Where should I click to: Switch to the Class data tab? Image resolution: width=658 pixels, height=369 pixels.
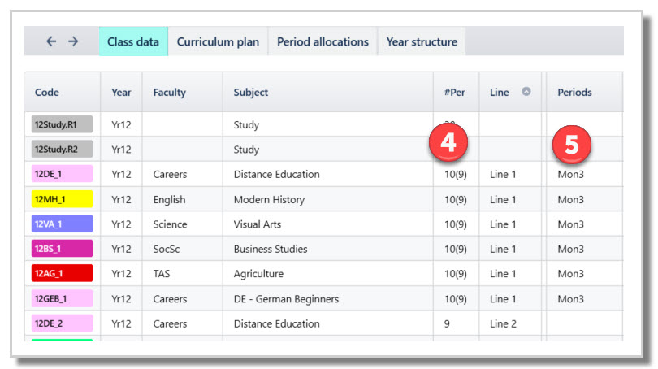[x=133, y=41]
